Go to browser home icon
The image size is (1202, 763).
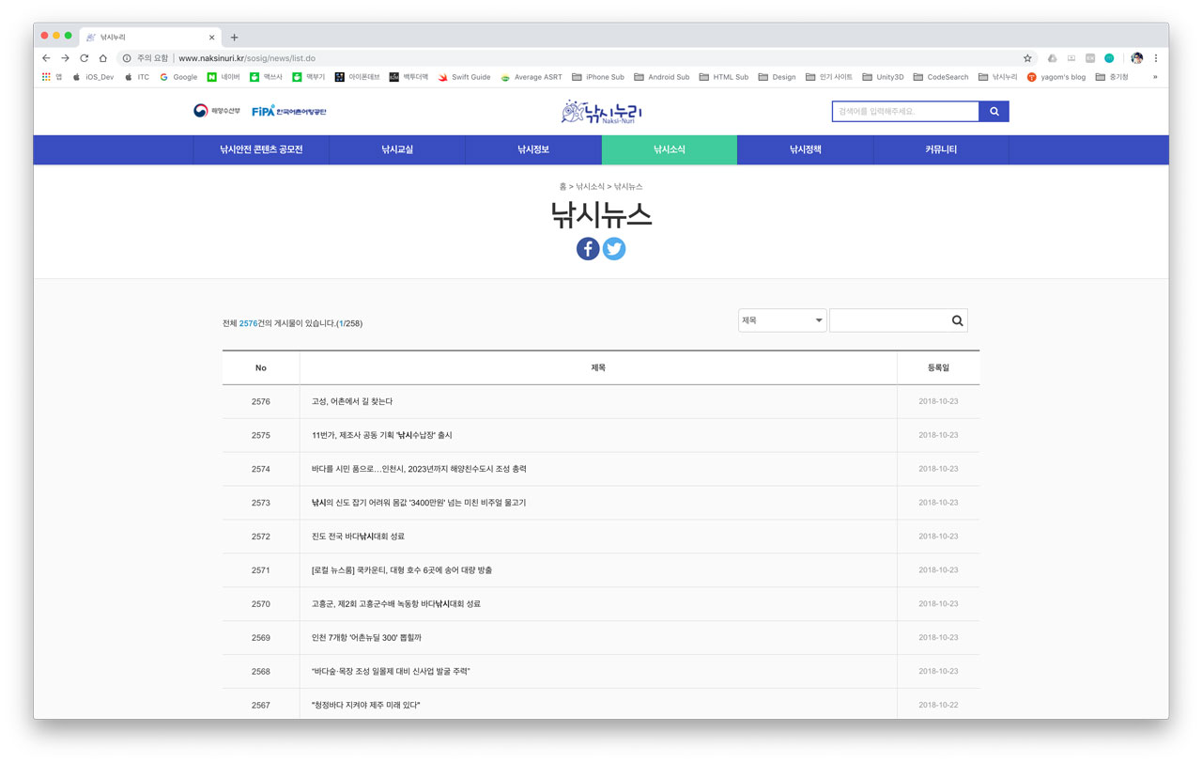(x=103, y=58)
